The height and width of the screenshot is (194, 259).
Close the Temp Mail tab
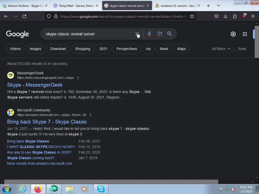coord(97,6)
